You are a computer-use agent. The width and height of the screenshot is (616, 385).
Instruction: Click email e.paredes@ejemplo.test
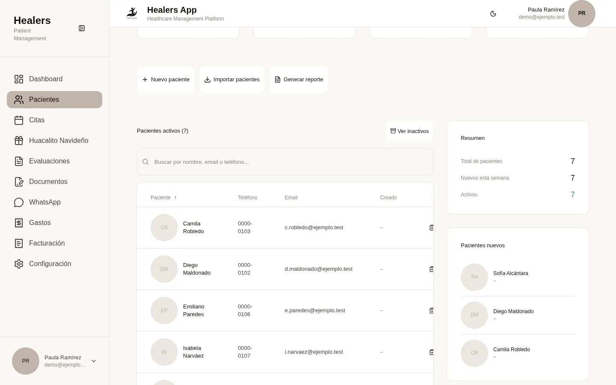[315, 311]
